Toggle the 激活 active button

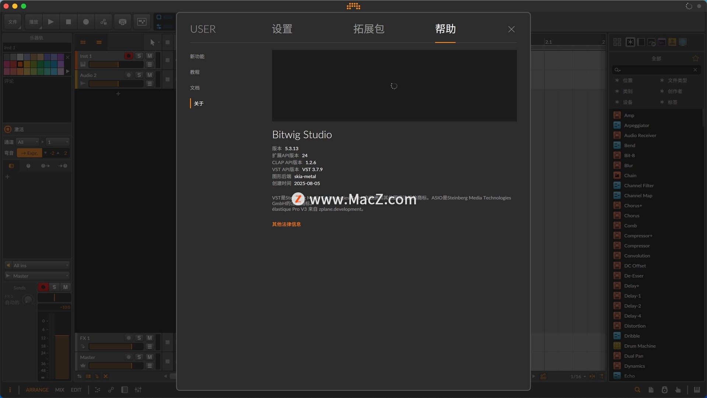click(x=8, y=129)
